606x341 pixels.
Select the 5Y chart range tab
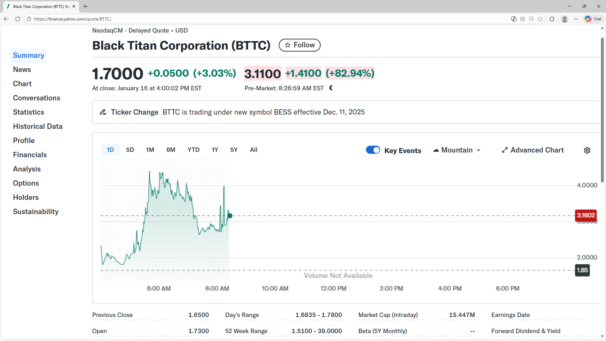[x=234, y=150]
